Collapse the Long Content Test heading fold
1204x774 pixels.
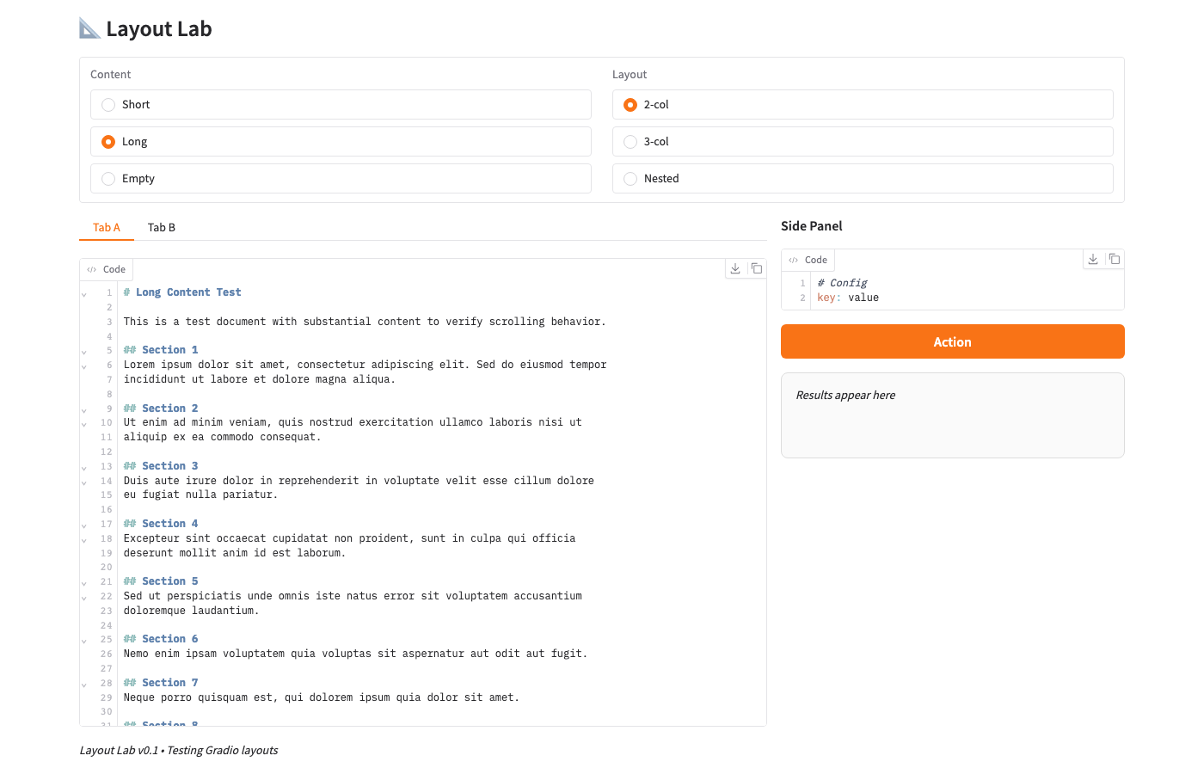[x=84, y=294]
